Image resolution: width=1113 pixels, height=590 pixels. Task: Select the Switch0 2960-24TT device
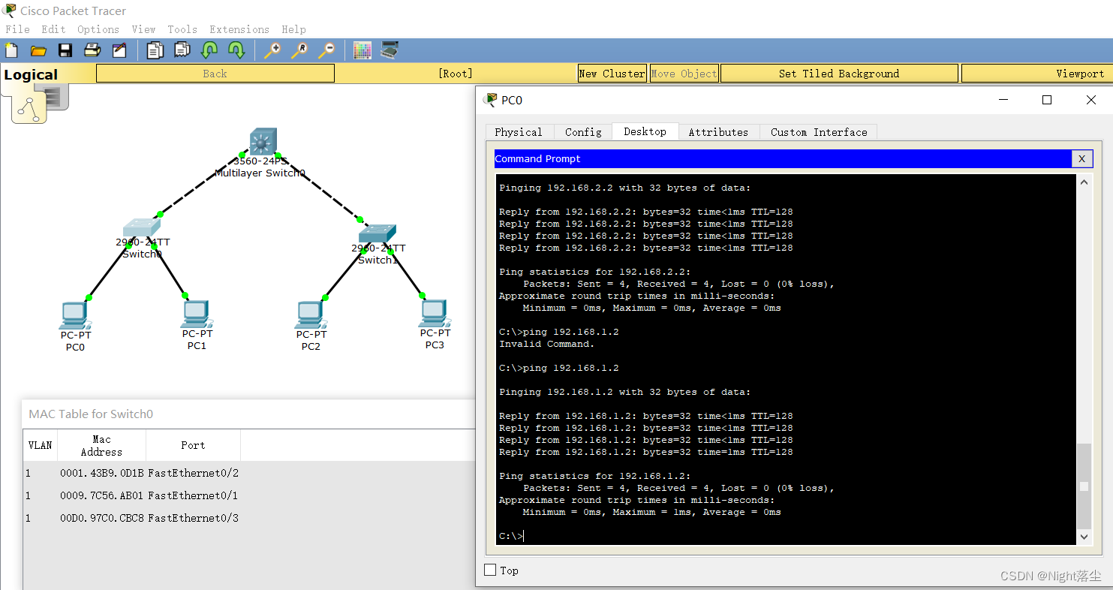(x=141, y=227)
